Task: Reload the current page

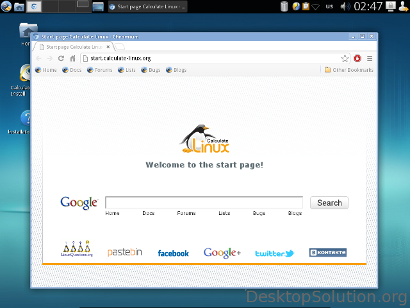Action: [x=61, y=58]
